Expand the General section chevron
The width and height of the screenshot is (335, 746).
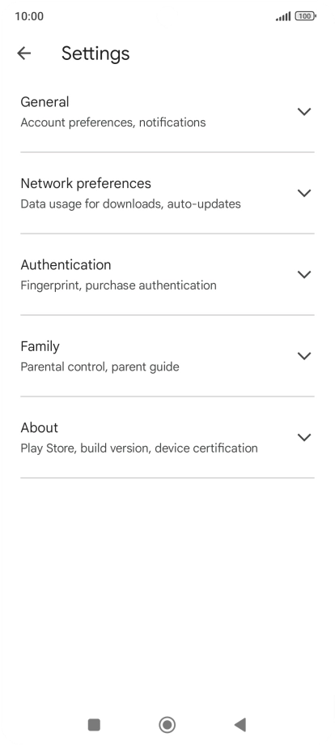[303, 111]
